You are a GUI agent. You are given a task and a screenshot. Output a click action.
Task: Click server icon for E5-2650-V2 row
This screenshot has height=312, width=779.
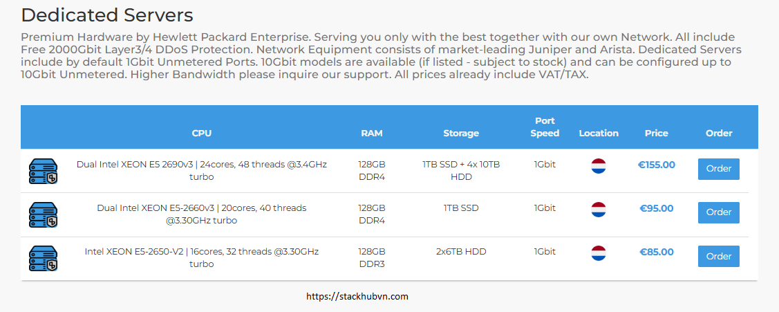point(44,259)
